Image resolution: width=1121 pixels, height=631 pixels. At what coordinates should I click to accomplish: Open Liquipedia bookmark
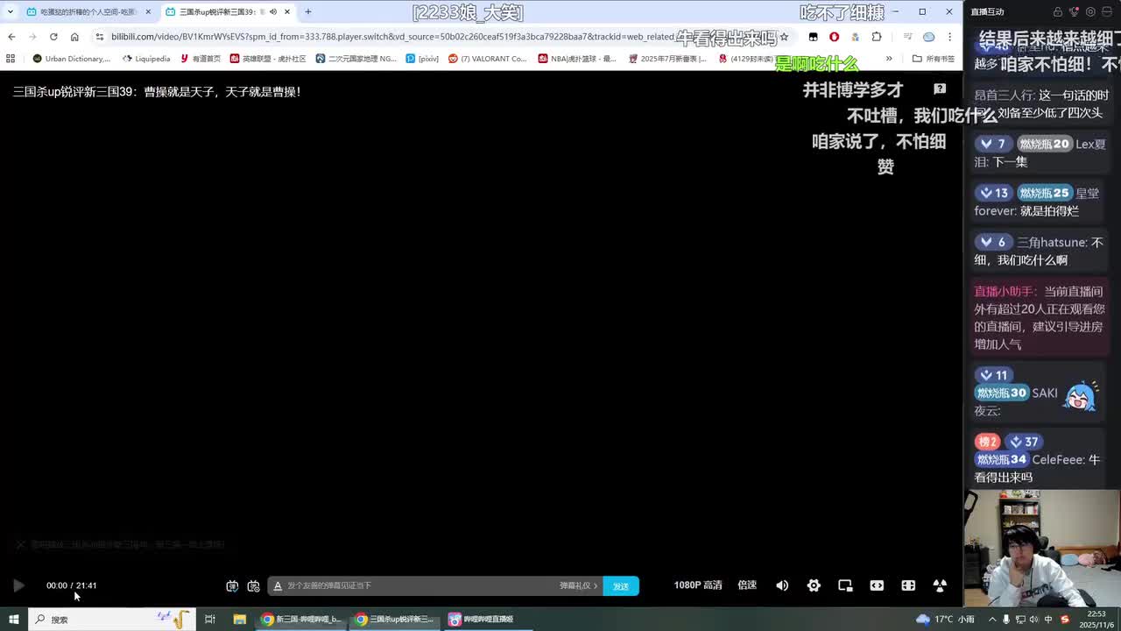coord(146,59)
